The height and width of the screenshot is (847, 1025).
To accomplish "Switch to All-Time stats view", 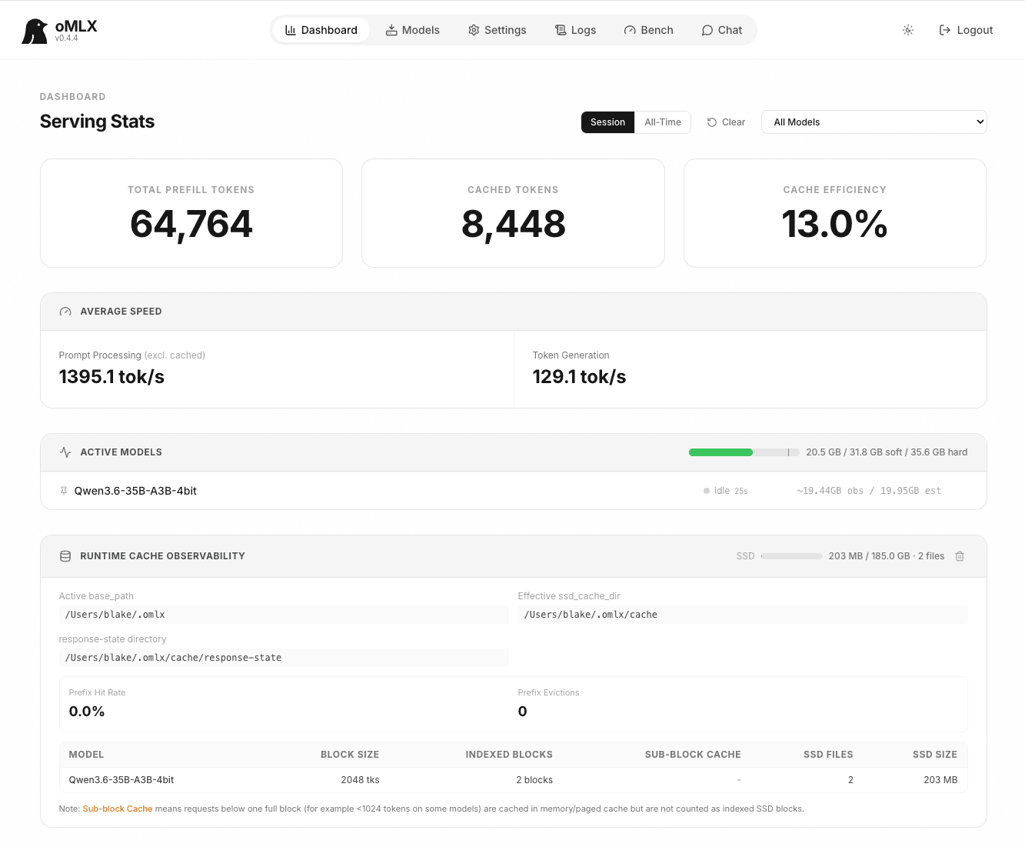I will [663, 122].
